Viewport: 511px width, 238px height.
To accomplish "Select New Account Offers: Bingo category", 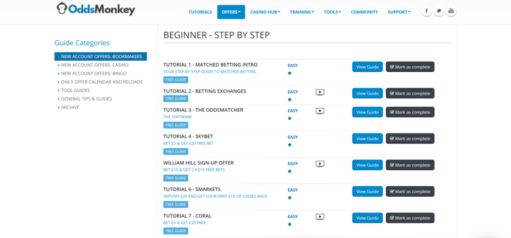I will click(94, 74).
